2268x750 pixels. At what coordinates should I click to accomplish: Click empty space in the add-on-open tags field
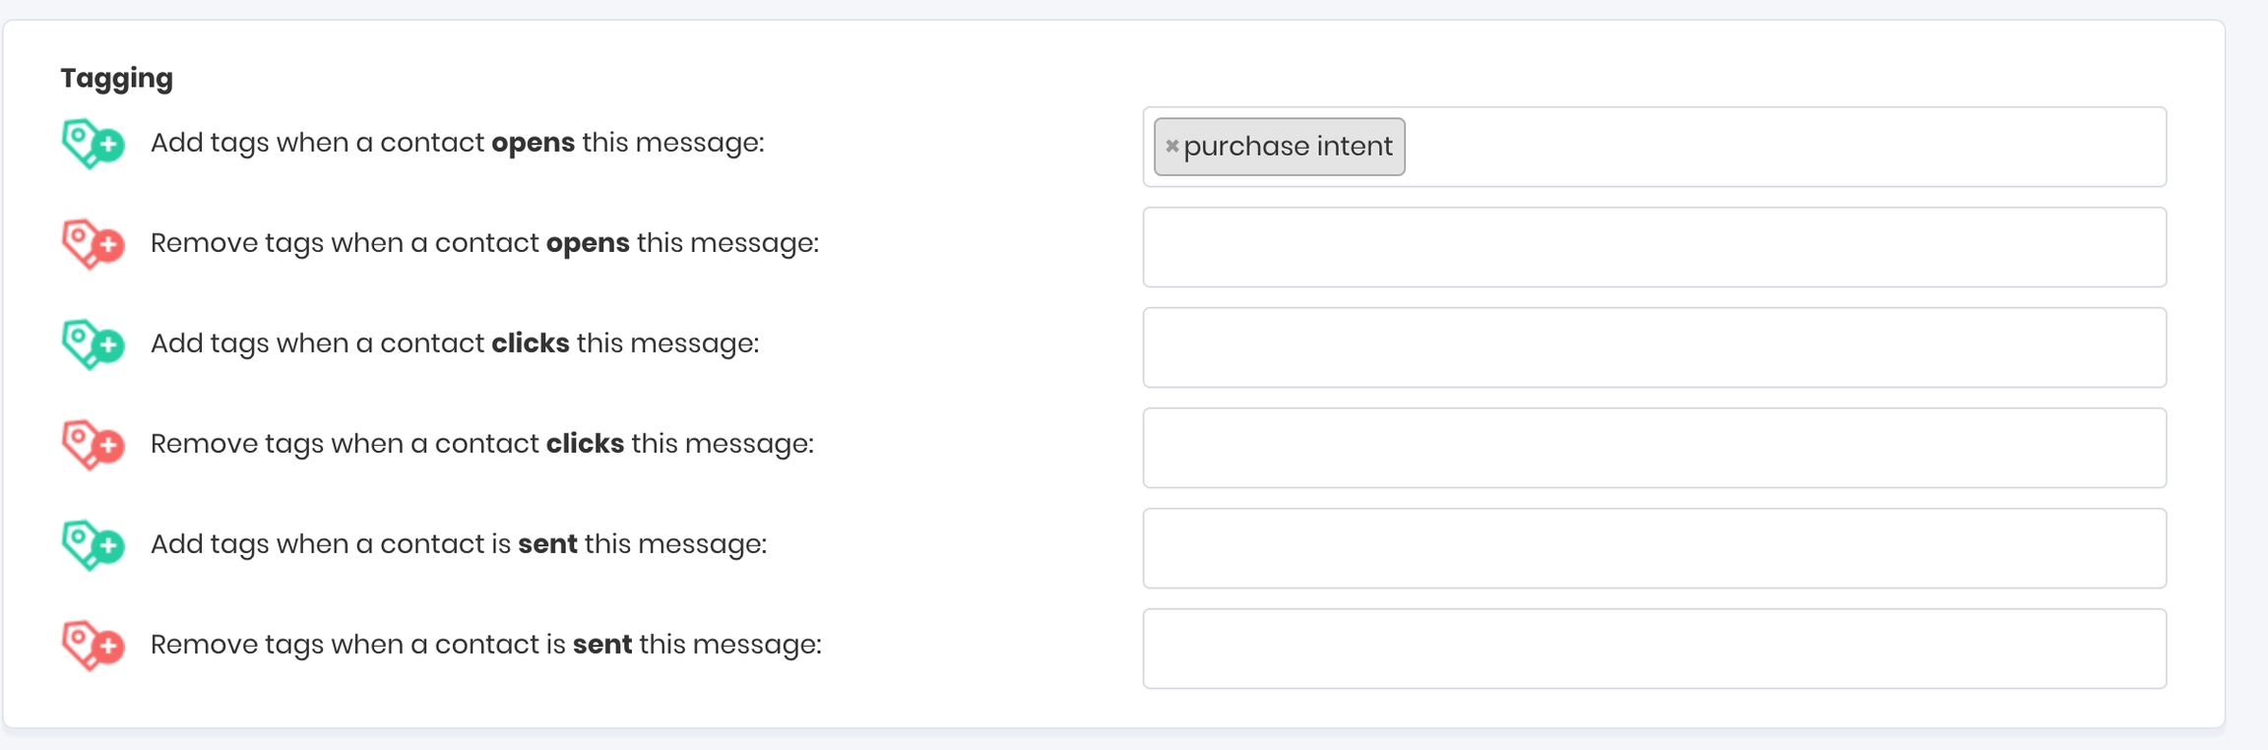coord(1772,147)
